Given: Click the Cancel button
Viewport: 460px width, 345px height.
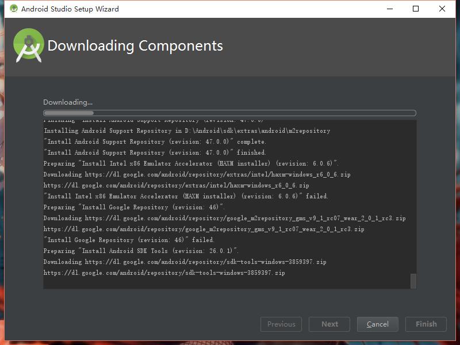Looking at the screenshot, I should (378, 324).
